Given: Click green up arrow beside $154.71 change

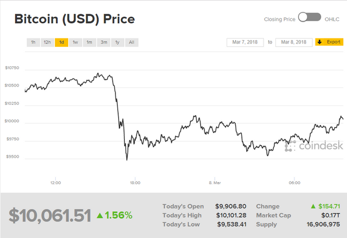Looking at the screenshot, I should tap(312, 206).
